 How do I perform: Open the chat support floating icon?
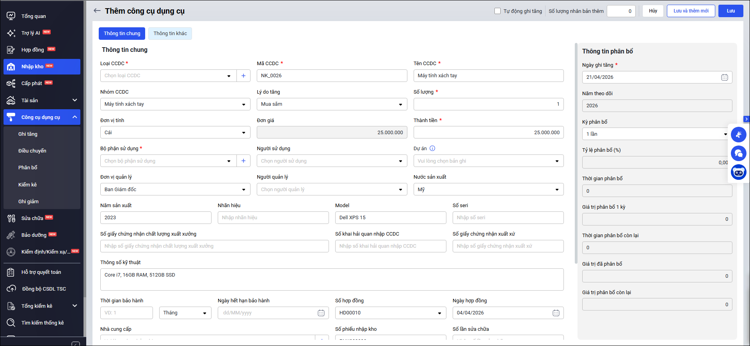(x=738, y=153)
